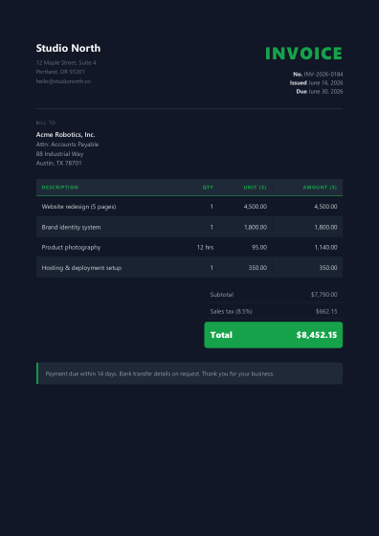The image size is (379, 536).
Task: Click the QTY column header
Action: [x=208, y=188]
